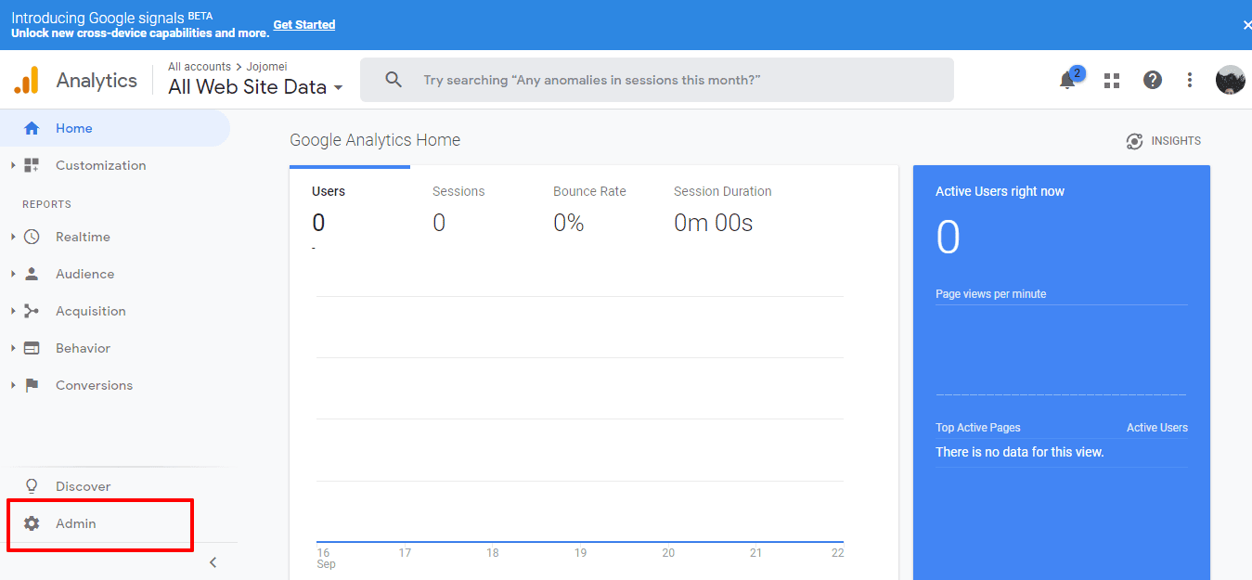Click the Page views per minute label
Viewport: 1252px width, 580px height.
pos(990,294)
